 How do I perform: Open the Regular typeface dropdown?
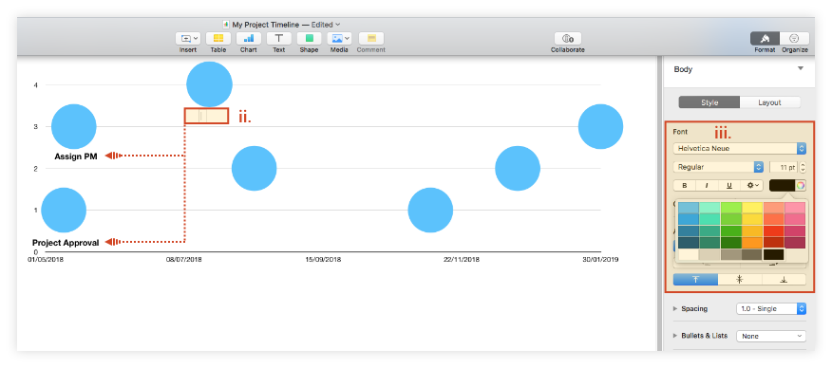(718, 167)
